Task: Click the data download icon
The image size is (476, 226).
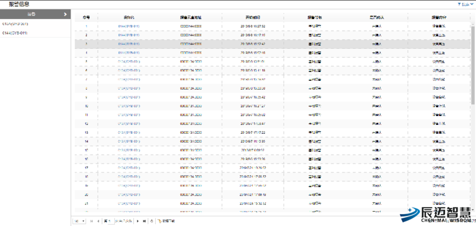Action: click(159, 221)
